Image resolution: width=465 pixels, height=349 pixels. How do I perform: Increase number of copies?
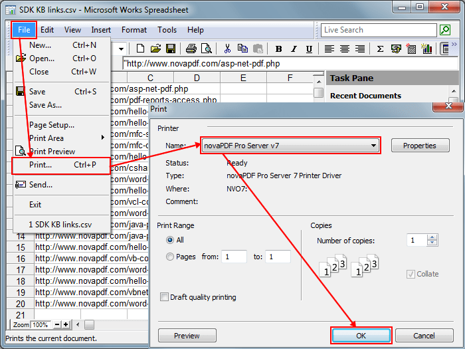coord(432,237)
